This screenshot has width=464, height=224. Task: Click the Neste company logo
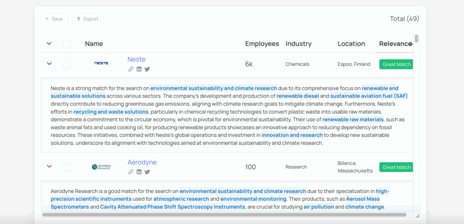(x=101, y=64)
